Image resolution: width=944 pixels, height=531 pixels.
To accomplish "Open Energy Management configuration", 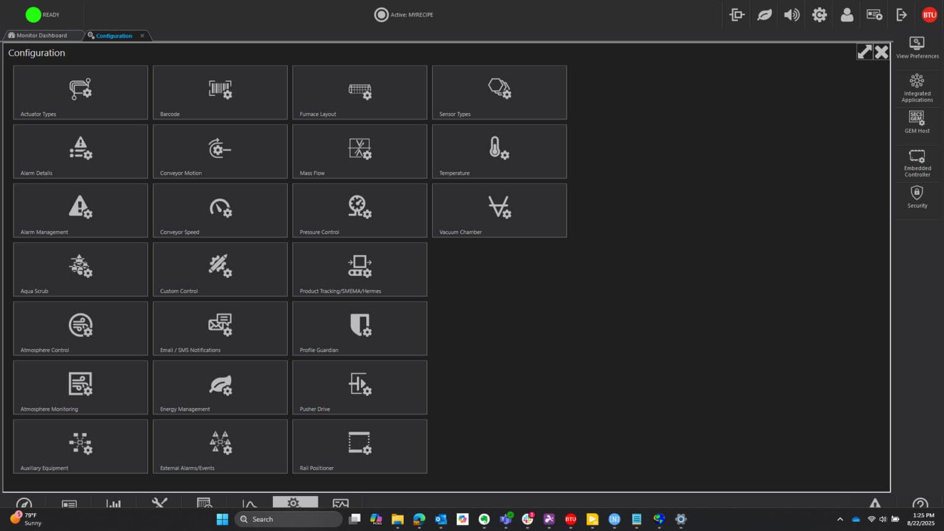I will [220, 387].
